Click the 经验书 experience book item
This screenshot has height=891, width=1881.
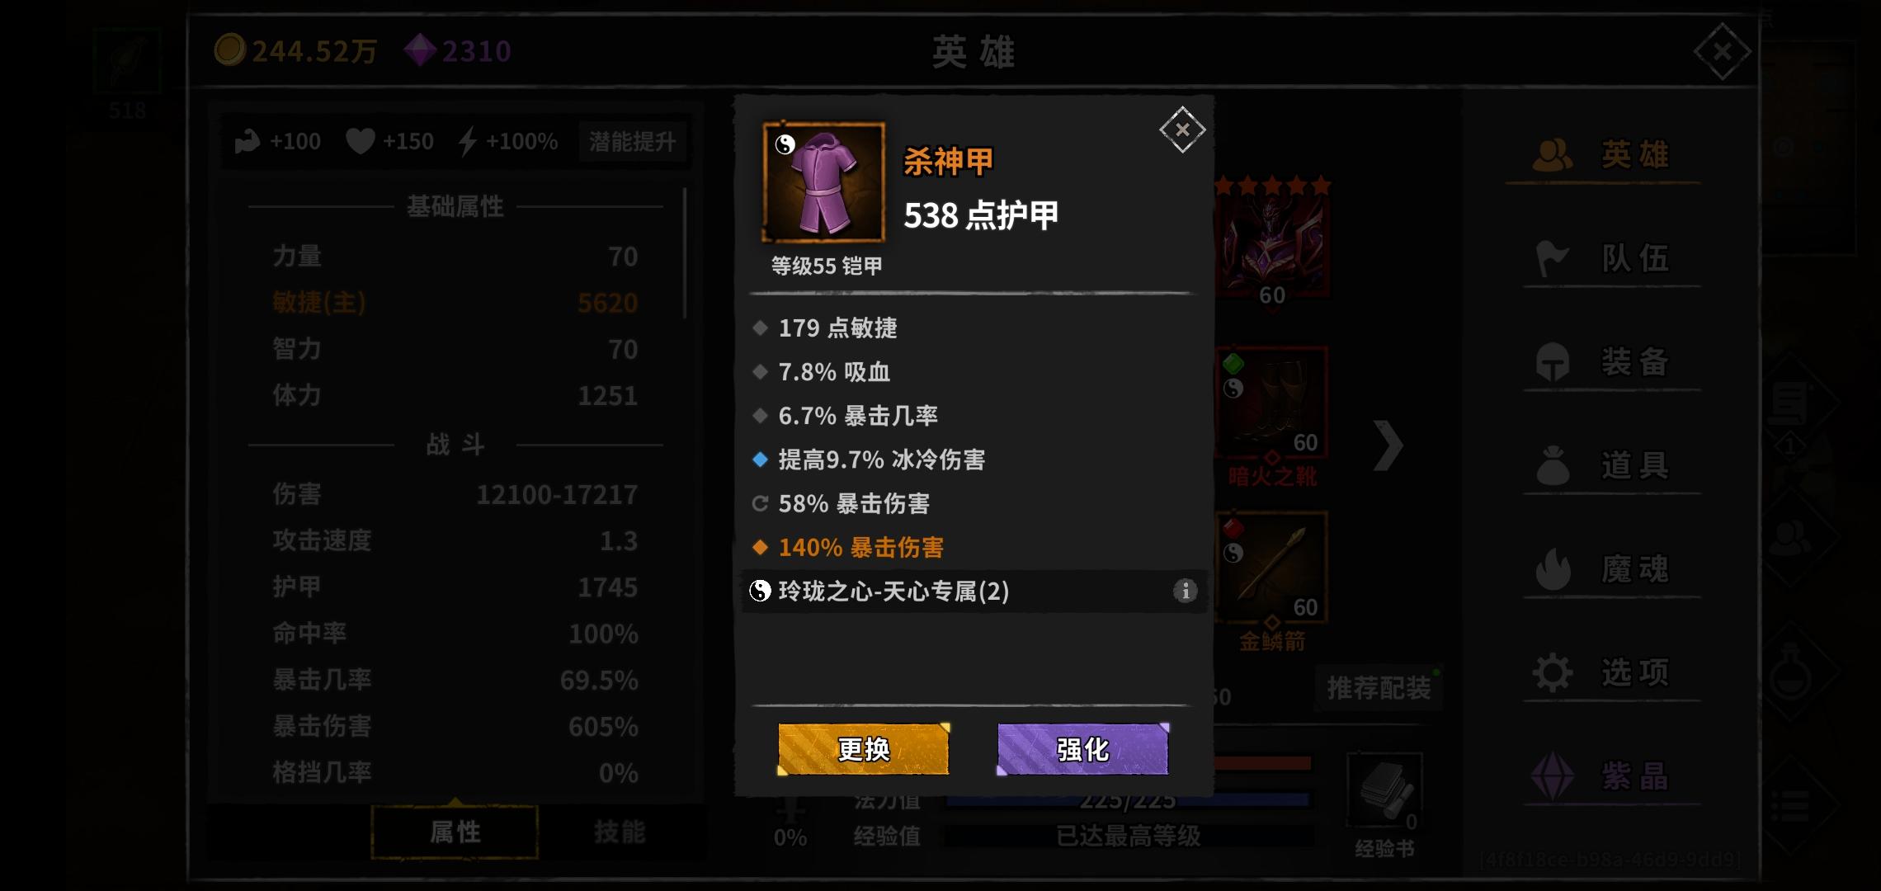pos(1384,792)
